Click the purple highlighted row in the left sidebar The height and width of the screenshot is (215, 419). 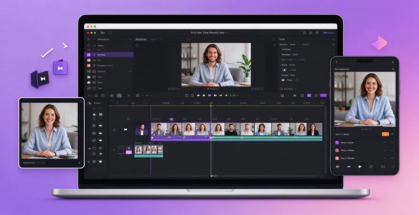pos(109,55)
